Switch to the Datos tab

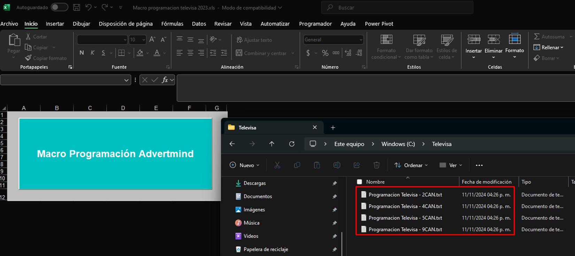(199, 24)
